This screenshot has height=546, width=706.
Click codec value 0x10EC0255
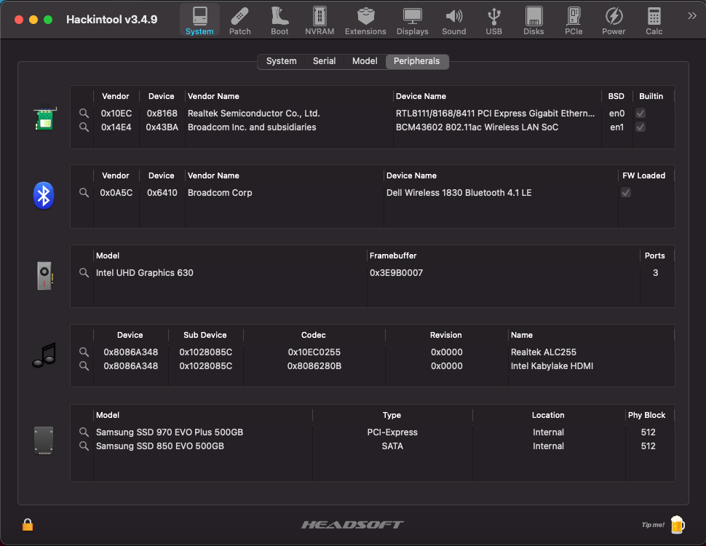(314, 352)
